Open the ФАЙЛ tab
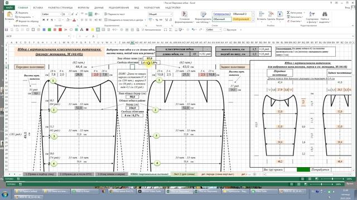 coord(9,8)
